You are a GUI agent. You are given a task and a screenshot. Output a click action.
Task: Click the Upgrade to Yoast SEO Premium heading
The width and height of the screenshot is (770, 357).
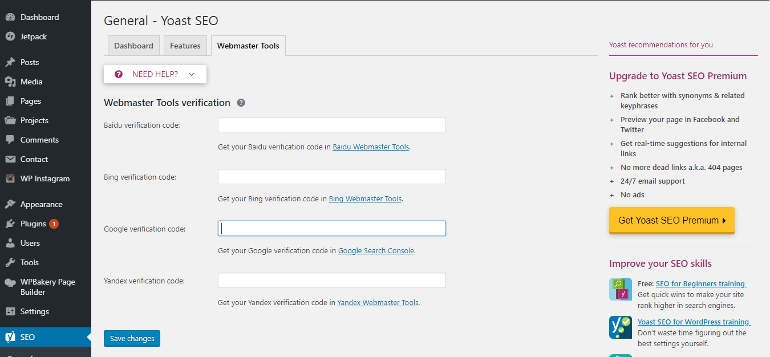[x=678, y=76]
